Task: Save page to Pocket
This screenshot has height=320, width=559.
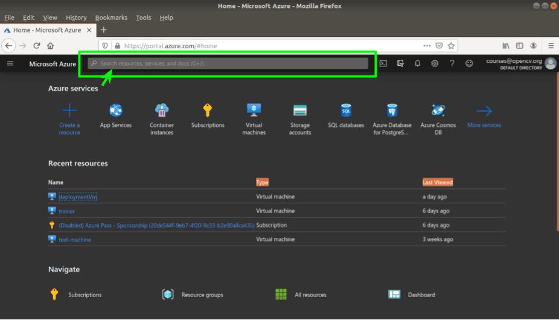Action: [x=439, y=46]
